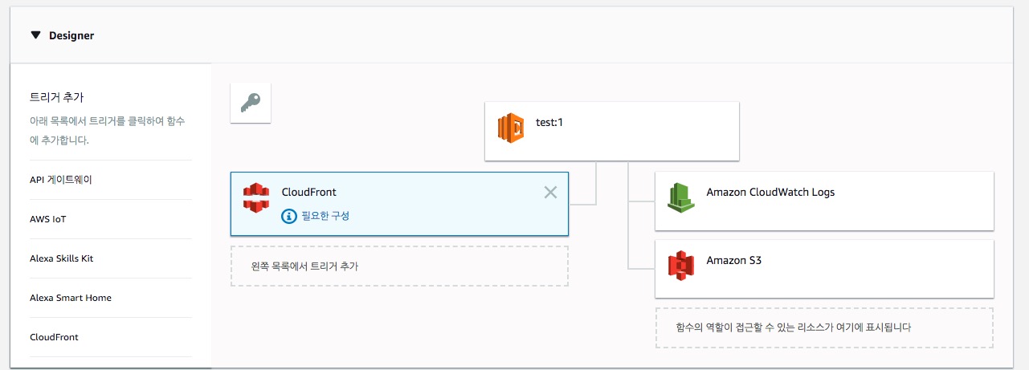1029x370 pixels.
Task: Click the 왼쪽 목록에서 트리거 추가 placeholder box
Action: (398, 266)
